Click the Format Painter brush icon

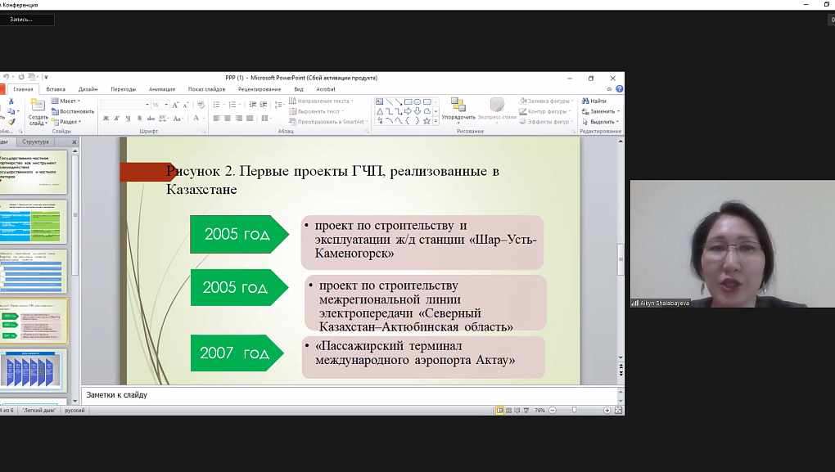11,122
